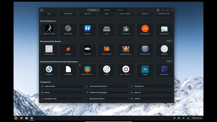
Task: Open the Manuscript app tile
Action: coord(68,30)
